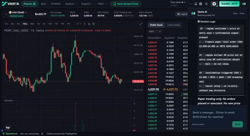Clear the Vanta AI chat

click(x=235, y=13)
